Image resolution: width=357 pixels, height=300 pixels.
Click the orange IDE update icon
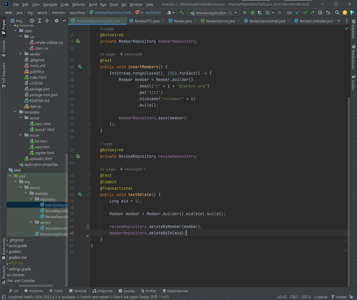pos(345,13)
